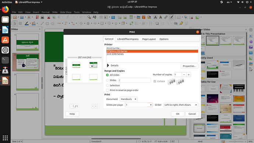Open LibreOffice Impress app menu in top bar
The image size is (254, 143).
click(29, 2)
